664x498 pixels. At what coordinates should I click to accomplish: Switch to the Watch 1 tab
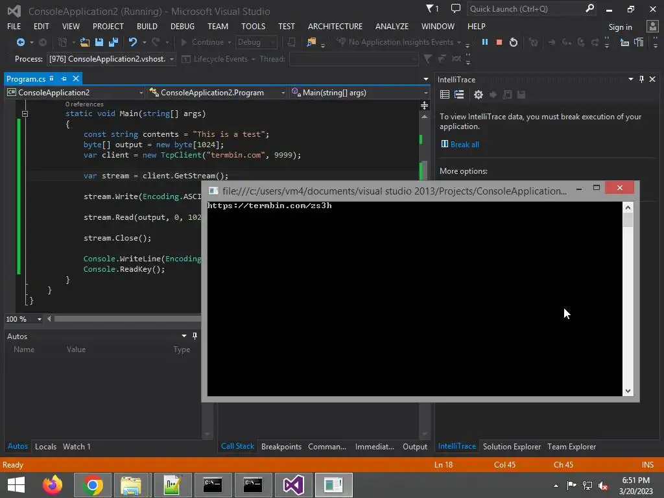click(x=77, y=446)
